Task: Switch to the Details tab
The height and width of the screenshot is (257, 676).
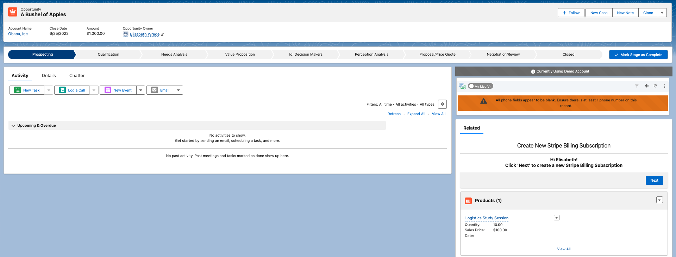Action: click(49, 76)
